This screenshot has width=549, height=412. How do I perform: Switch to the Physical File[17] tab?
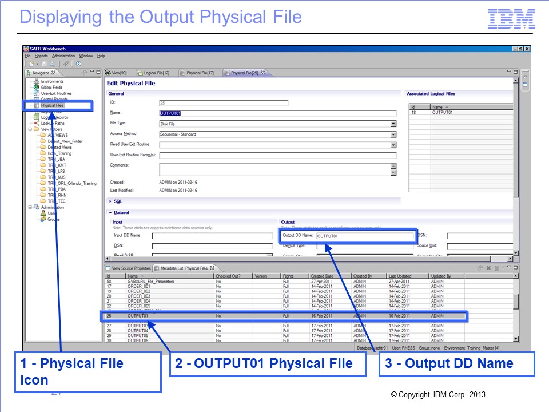click(x=197, y=73)
